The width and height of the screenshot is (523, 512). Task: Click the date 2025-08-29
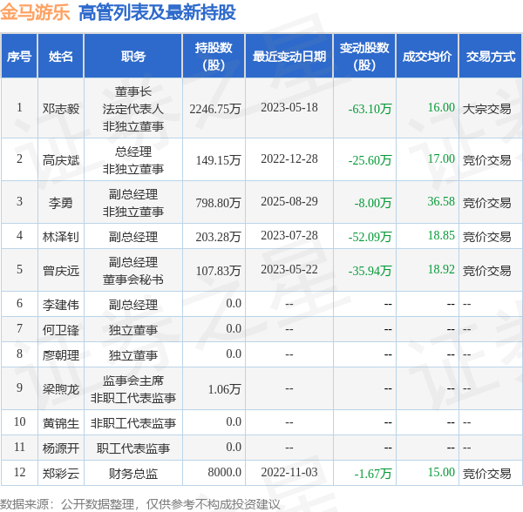(x=289, y=201)
